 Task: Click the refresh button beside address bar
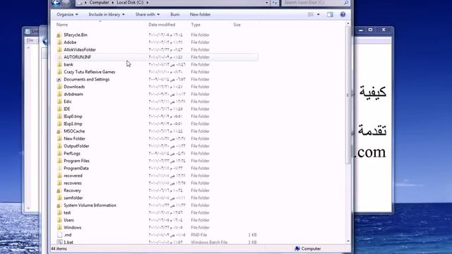(x=275, y=3)
